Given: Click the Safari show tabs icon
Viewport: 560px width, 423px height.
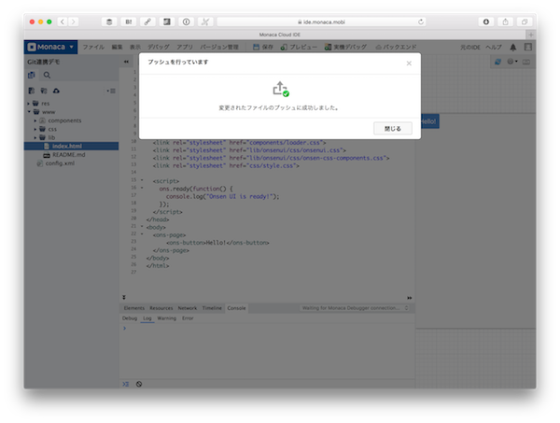Looking at the screenshot, I should click(x=525, y=21).
